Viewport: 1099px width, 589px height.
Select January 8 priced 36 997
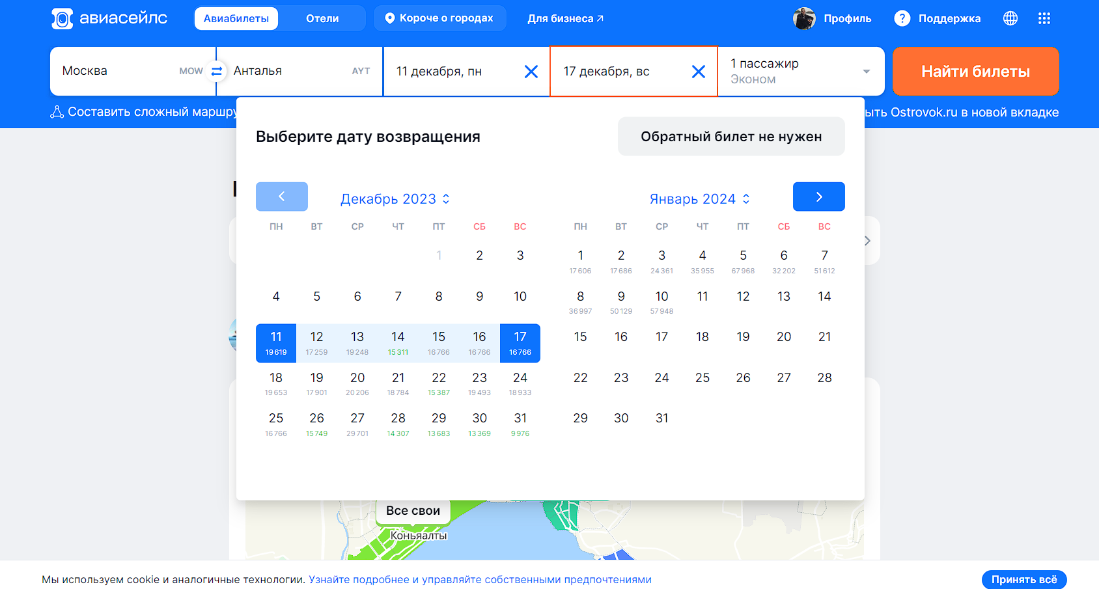(580, 303)
